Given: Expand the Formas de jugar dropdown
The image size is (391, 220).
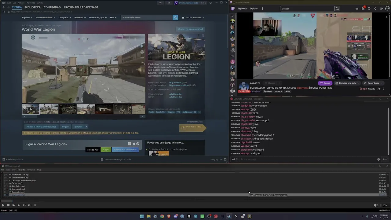Looking at the screenshot, I should 98,18.
